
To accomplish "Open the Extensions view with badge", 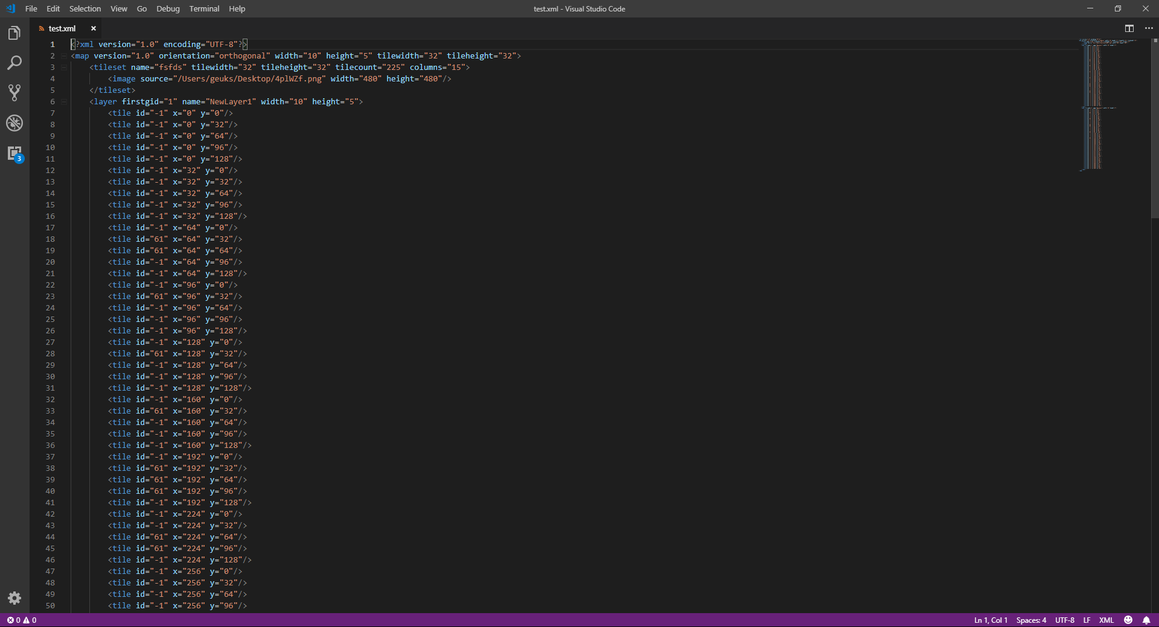I will pos(14,153).
